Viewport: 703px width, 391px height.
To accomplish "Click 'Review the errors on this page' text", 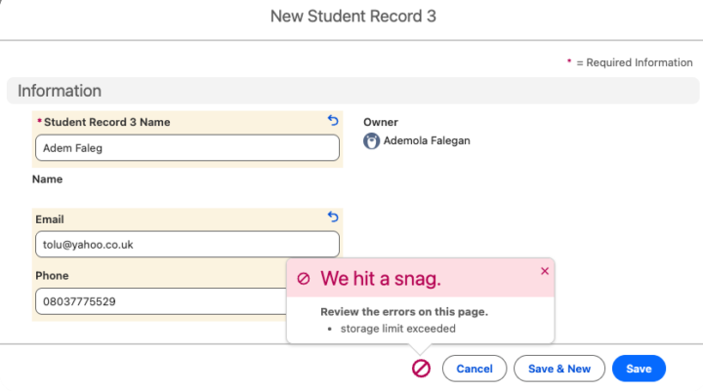I will 404,312.
